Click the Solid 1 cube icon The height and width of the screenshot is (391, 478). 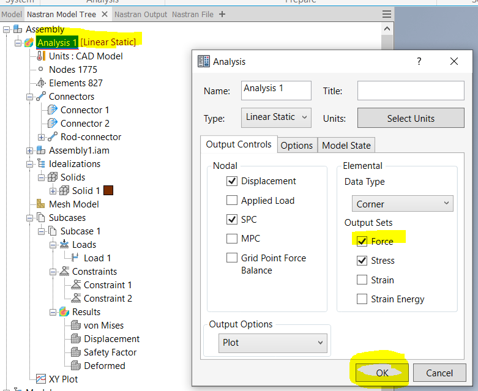click(64, 190)
